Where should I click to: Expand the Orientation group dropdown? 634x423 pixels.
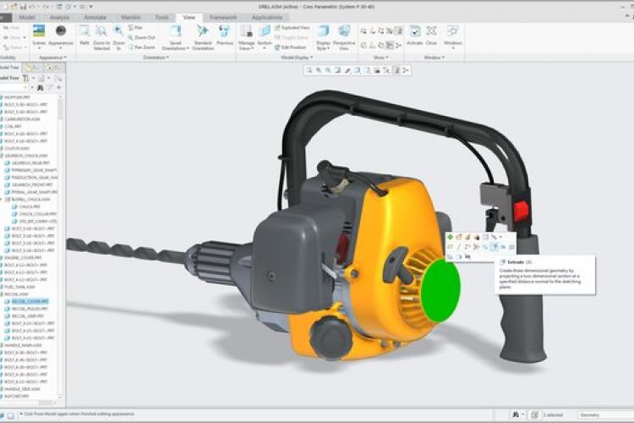156,58
